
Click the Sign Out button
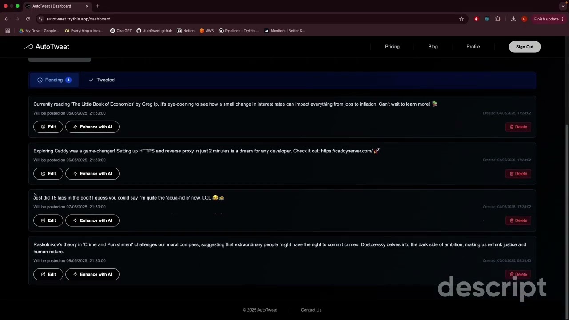click(525, 47)
